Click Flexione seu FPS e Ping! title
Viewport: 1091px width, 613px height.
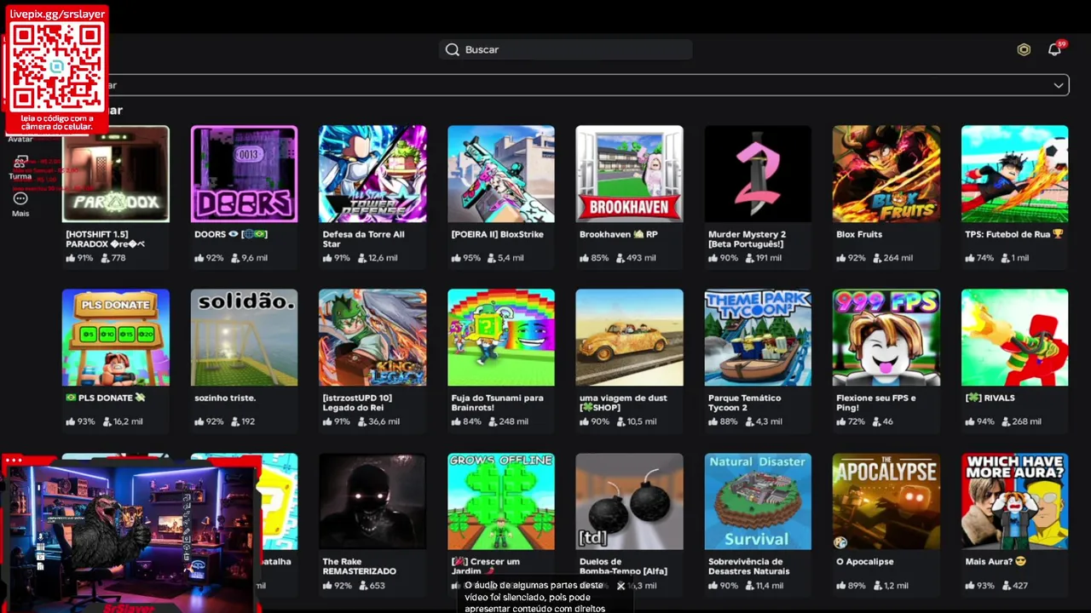[x=876, y=403]
